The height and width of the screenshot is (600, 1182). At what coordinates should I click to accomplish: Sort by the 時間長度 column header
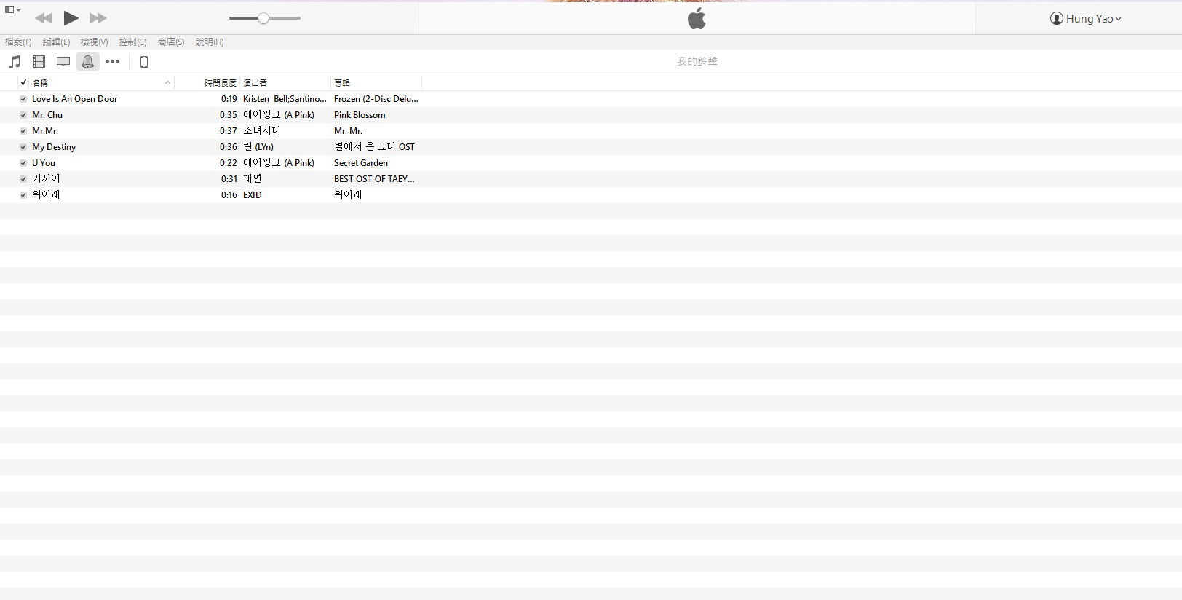221,83
